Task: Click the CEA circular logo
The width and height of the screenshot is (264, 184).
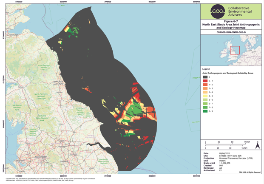Action: point(218,11)
